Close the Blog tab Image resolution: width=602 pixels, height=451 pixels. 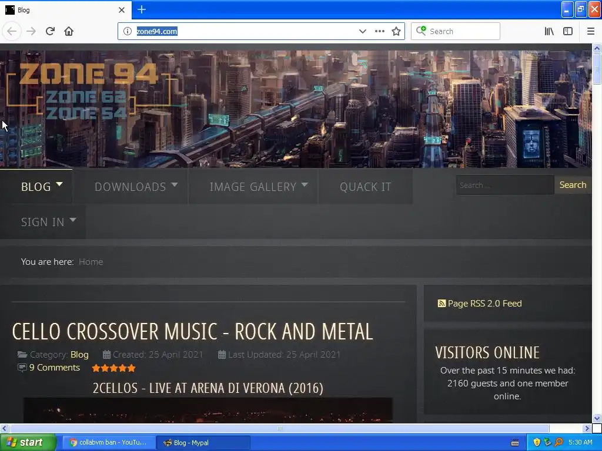(x=122, y=10)
